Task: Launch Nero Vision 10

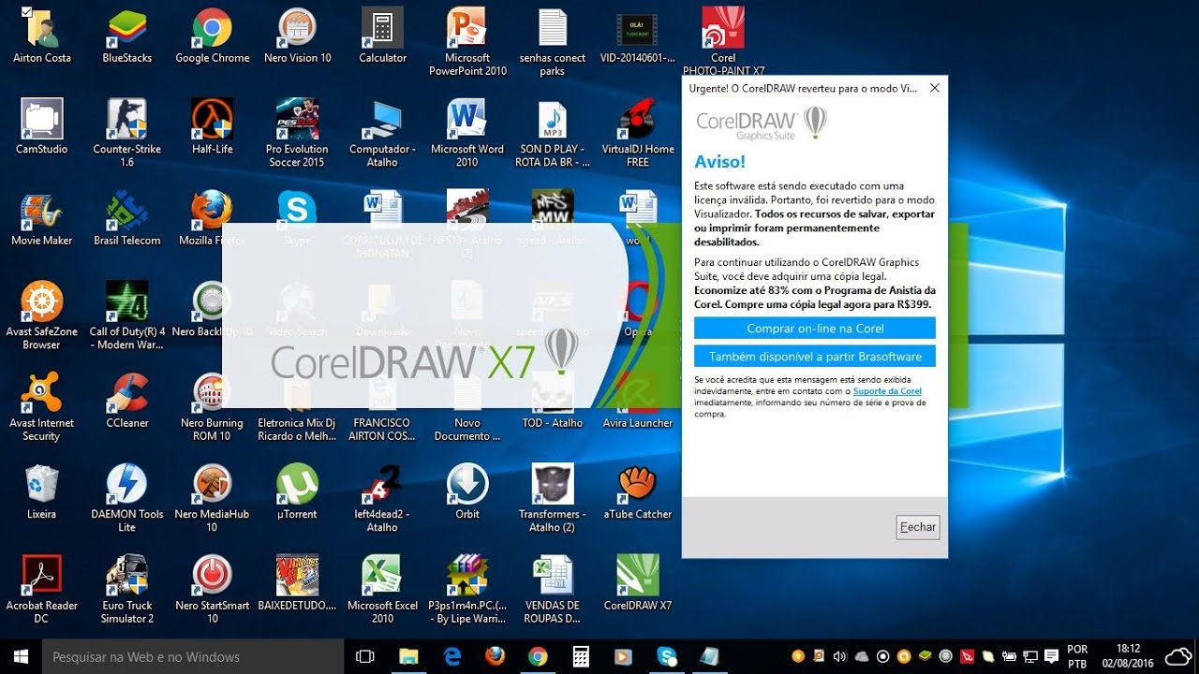Action: point(298,36)
